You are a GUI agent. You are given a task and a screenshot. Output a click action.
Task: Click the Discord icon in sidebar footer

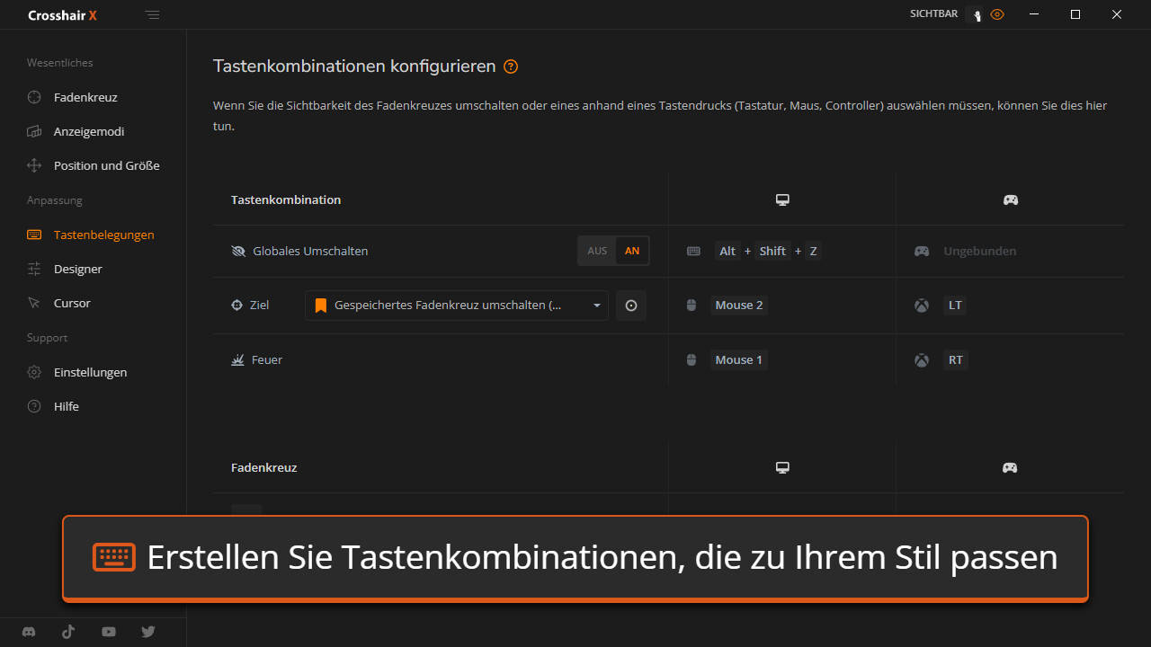click(x=29, y=632)
